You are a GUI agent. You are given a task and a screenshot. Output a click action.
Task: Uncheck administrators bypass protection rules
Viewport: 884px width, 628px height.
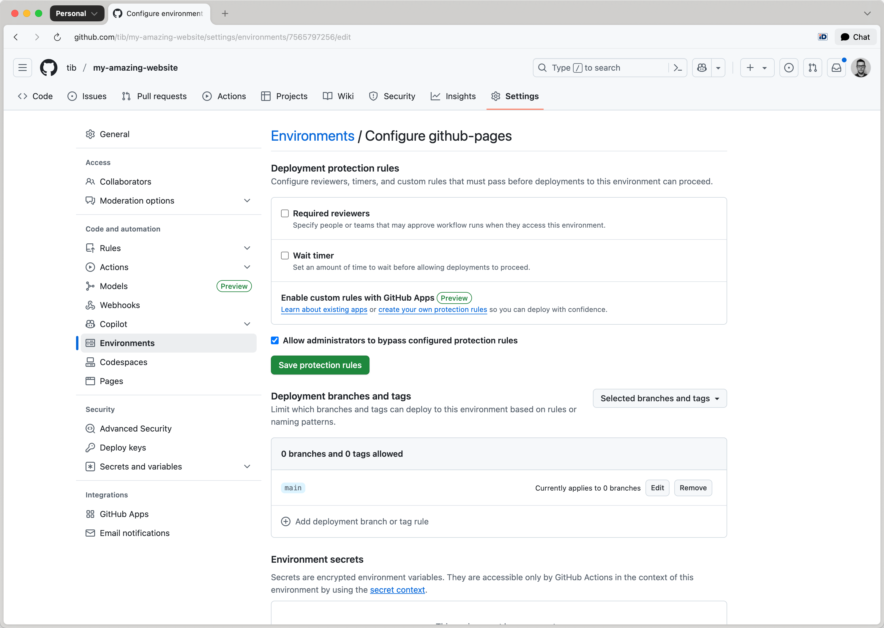click(x=275, y=340)
